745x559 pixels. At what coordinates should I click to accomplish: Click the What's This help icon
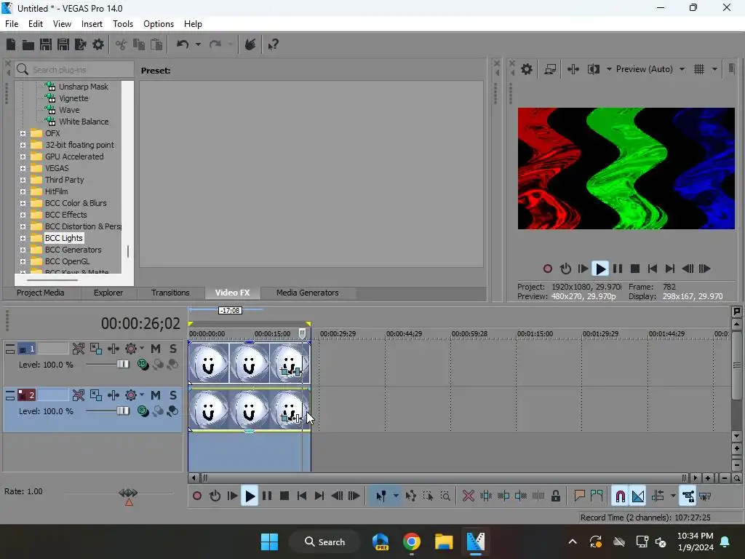point(273,44)
